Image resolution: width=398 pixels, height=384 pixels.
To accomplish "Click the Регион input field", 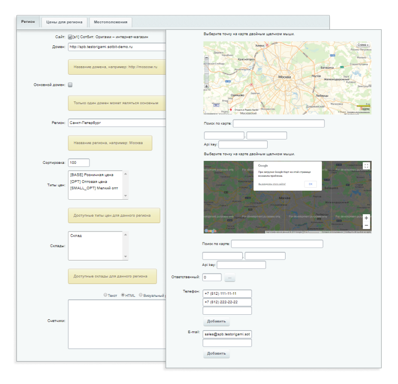I will point(117,123).
